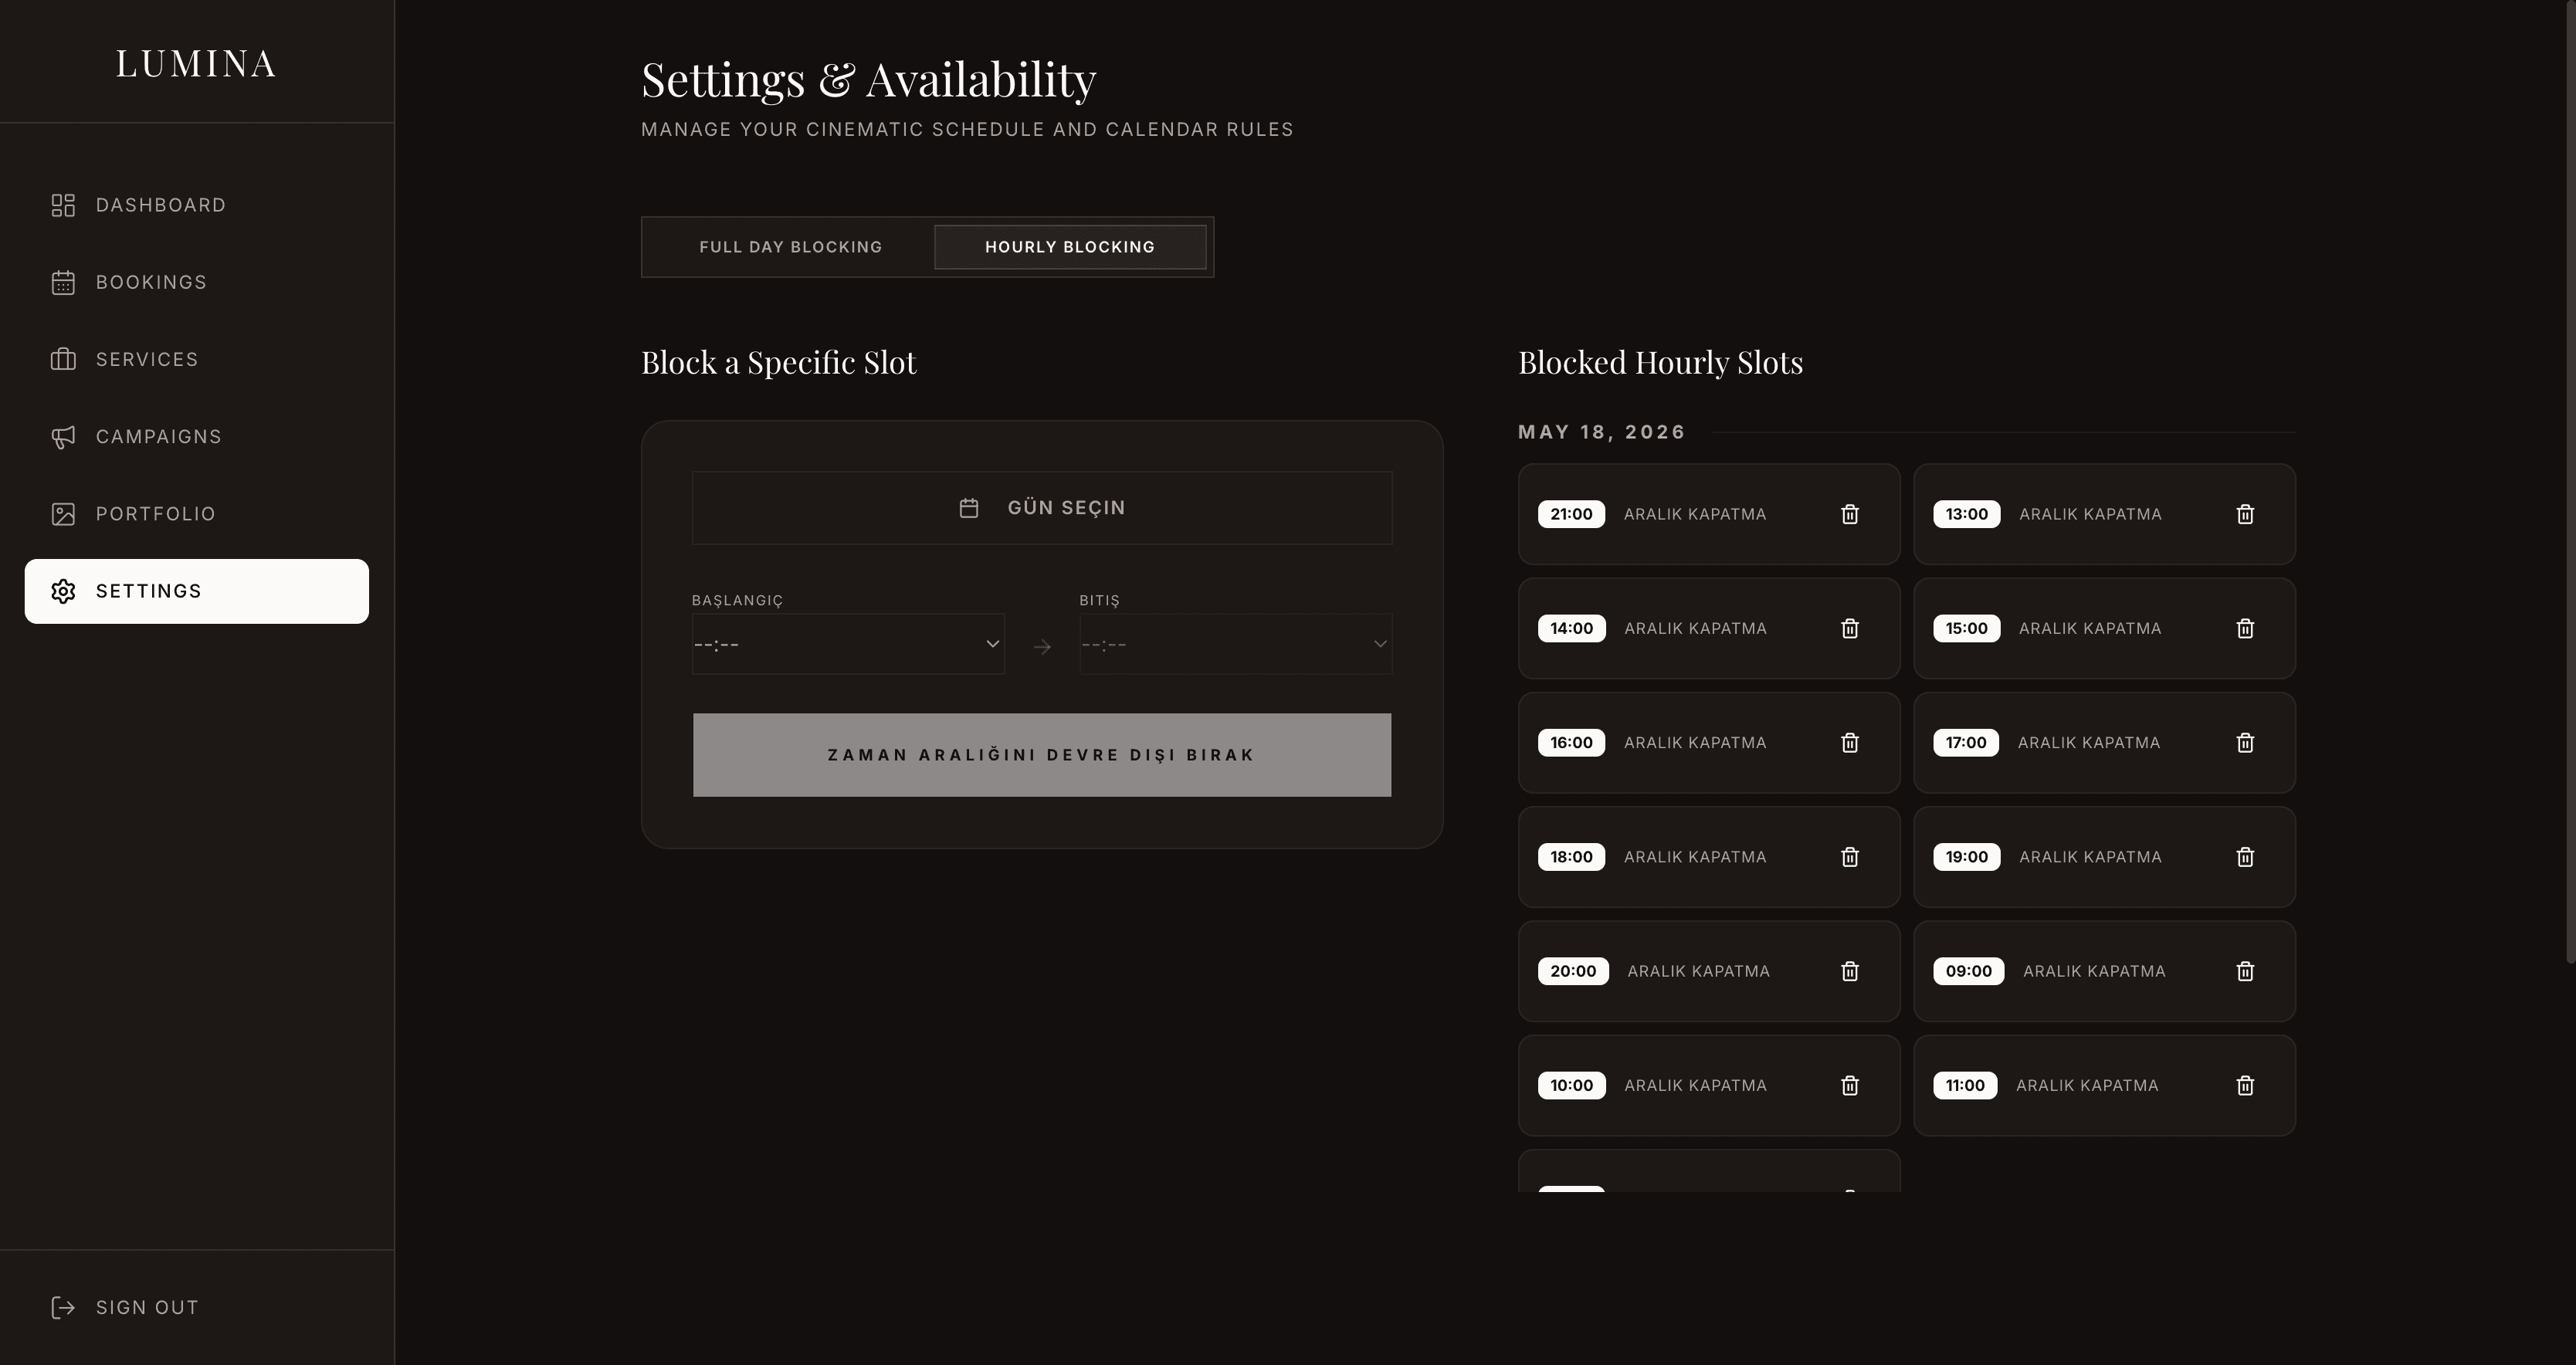Click the 09:00 time badge
Image resolution: width=2576 pixels, height=1365 pixels.
pos(1968,971)
